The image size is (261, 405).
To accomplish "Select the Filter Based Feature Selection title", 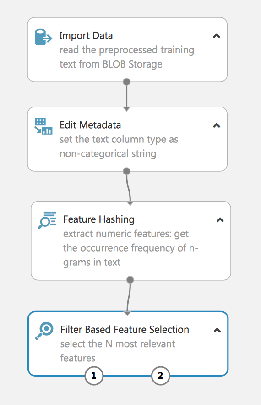I will coord(125,330).
